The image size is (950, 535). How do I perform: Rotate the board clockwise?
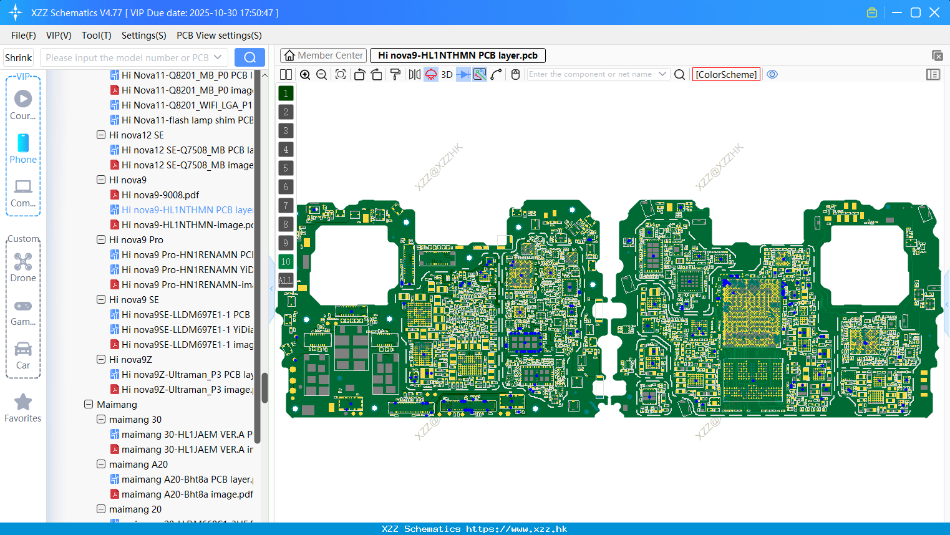(x=376, y=74)
